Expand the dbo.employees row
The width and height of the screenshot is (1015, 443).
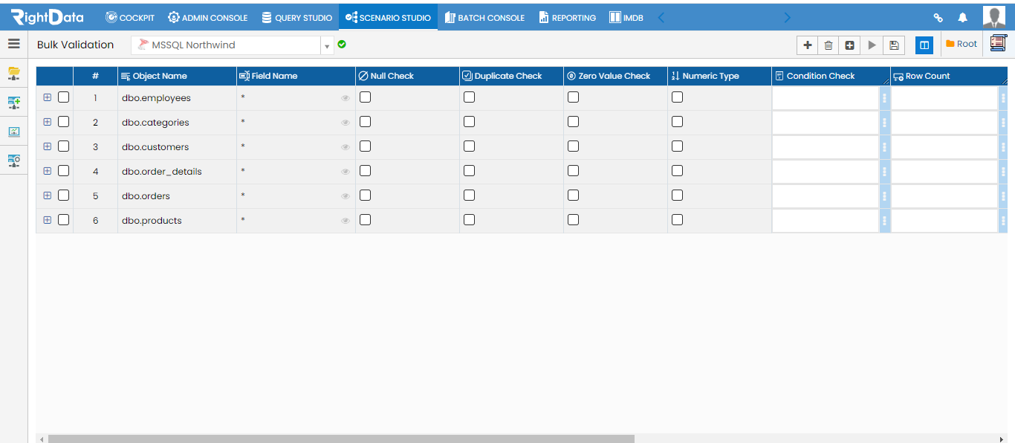(47, 97)
